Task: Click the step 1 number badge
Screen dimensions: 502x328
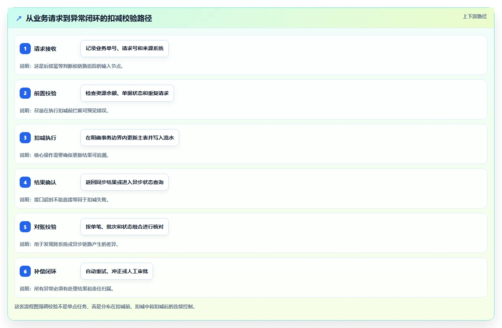Action: coord(25,49)
